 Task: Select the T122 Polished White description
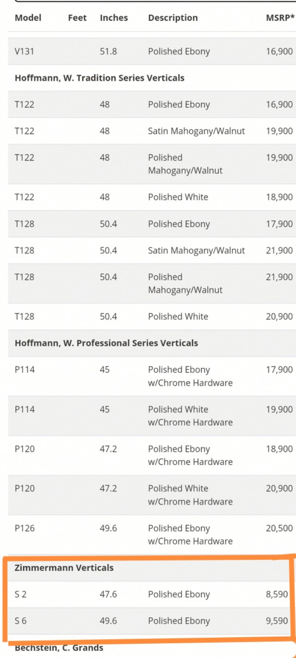tap(178, 197)
